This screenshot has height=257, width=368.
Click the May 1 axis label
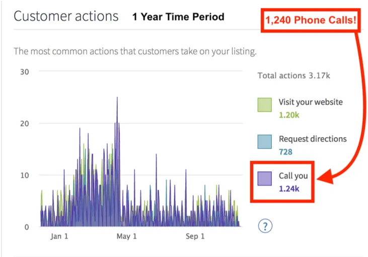126,236
